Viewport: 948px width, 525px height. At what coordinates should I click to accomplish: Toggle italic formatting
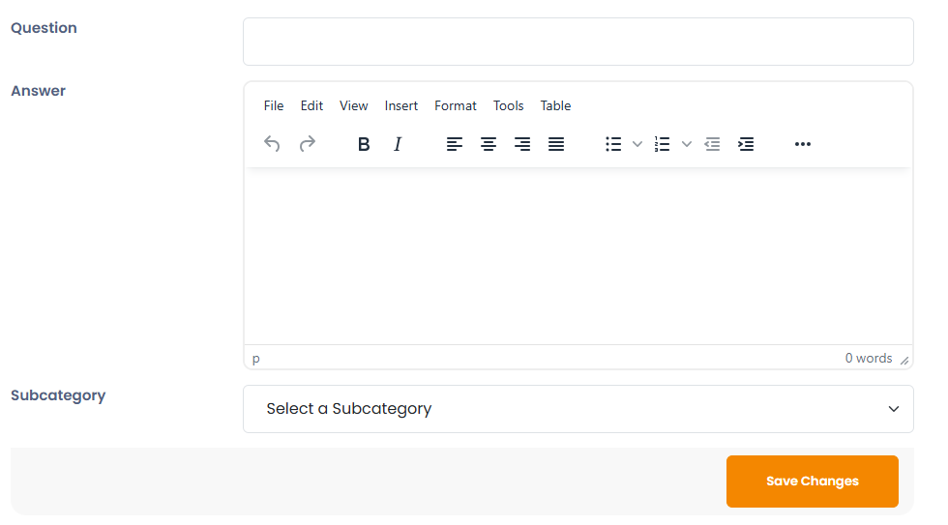pyautogui.click(x=398, y=144)
